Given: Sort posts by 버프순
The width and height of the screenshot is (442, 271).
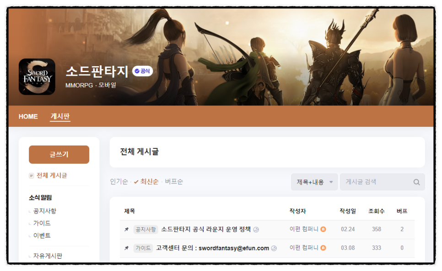Looking at the screenshot, I should tap(174, 182).
